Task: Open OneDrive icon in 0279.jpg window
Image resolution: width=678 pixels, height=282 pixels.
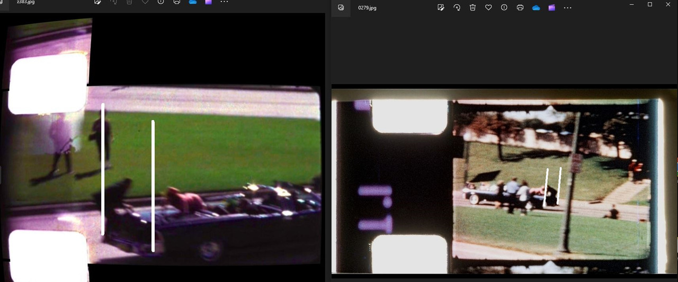Action: 536,8
